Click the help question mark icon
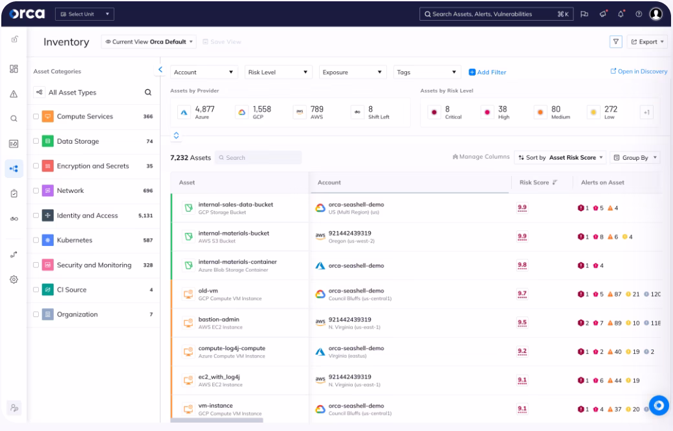 [638, 14]
